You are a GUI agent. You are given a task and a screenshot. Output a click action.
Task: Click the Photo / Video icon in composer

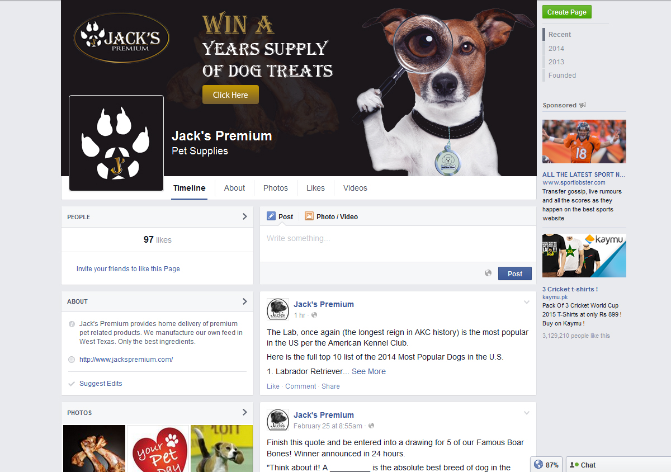click(309, 216)
